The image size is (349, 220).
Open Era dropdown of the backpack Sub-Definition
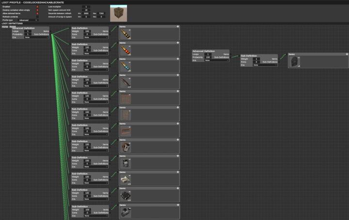(x=265, y=65)
